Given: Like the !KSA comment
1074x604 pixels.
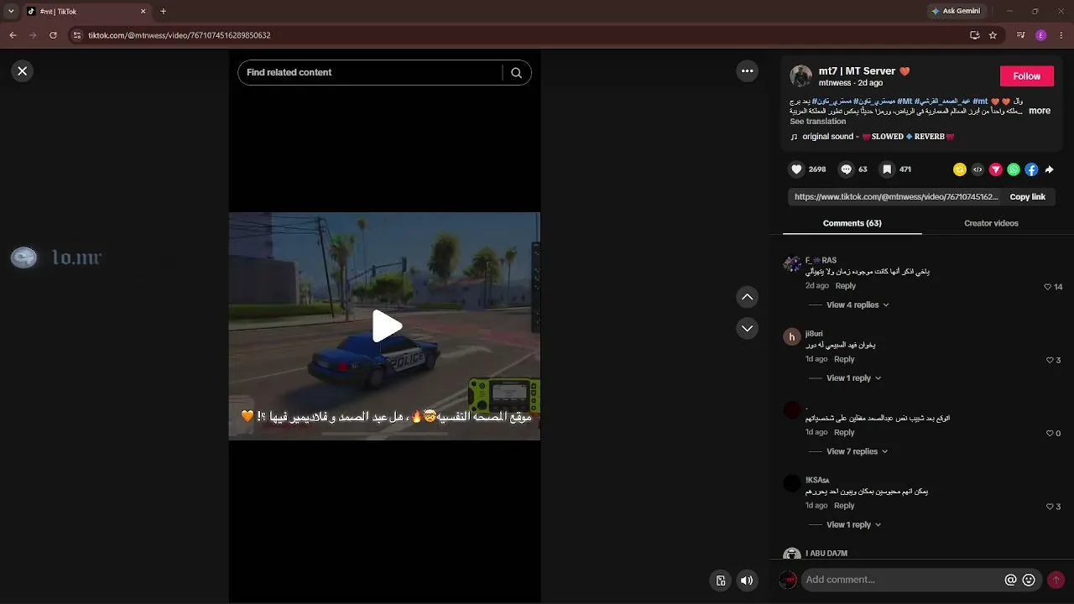Looking at the screenshot, I should [1049, 507].
